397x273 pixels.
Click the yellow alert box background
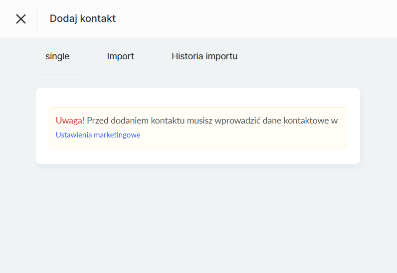point(249,137)
